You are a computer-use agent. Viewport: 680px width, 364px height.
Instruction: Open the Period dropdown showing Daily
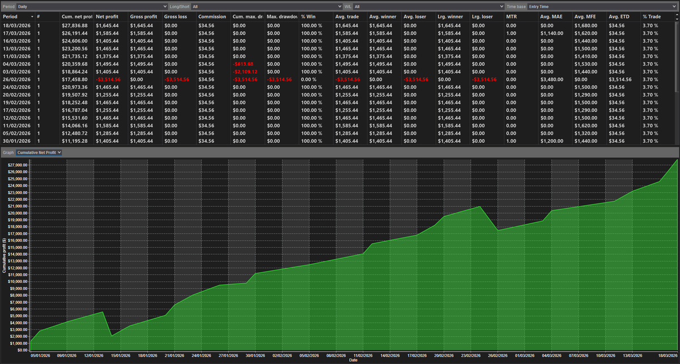[91, 6]
